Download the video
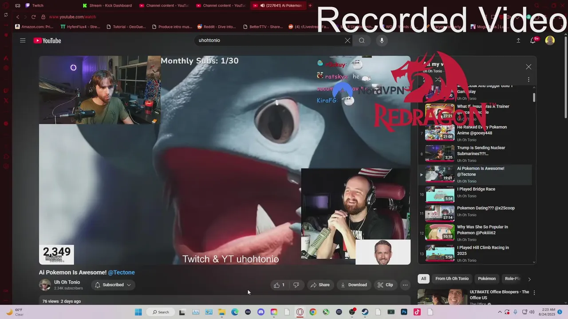 [x=354, y=285]
